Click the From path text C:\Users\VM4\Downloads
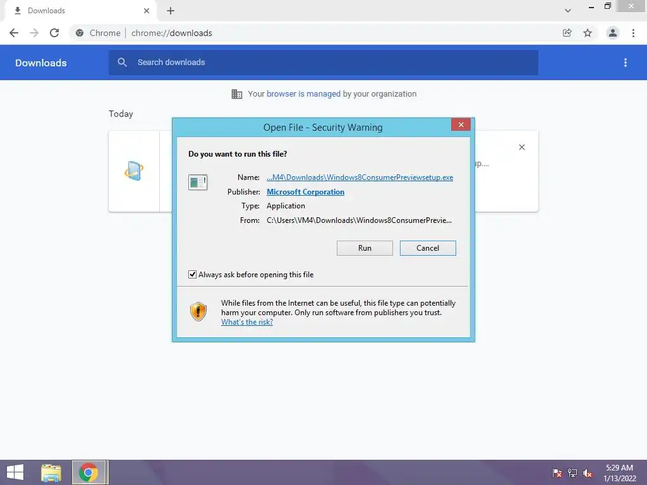Image resolution: width=647 pixels, height=485 pixels. tap(359, 220)
